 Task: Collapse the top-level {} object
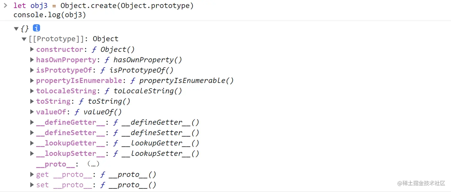[x=16, y=29]
